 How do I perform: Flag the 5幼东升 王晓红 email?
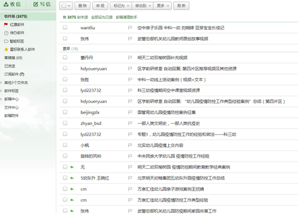pos(130,178)
